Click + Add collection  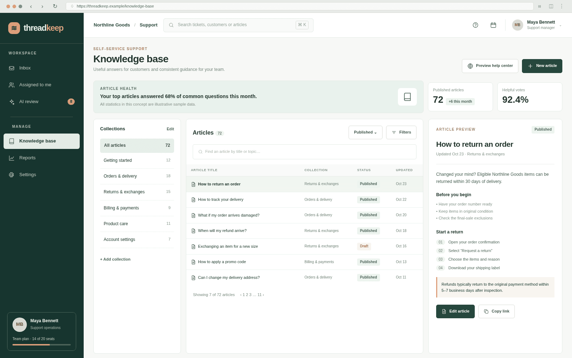[x=115, y=259]
